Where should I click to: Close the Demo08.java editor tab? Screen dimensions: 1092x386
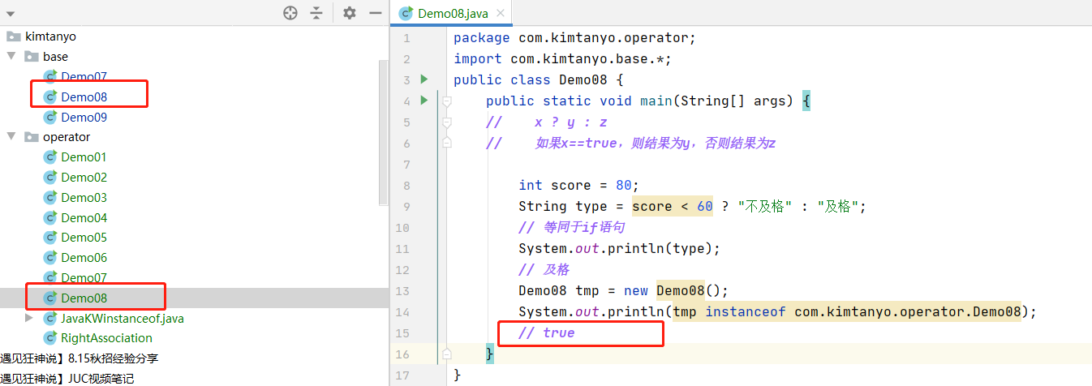click(x=502, y=14)
